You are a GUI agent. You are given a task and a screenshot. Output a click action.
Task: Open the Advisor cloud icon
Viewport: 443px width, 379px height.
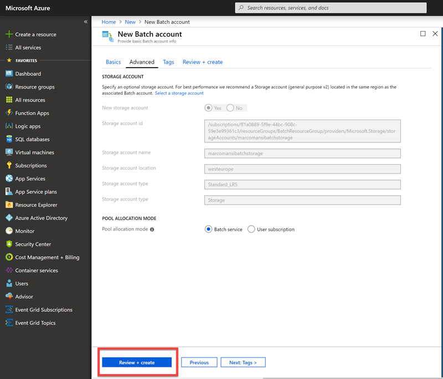click(x=9, y=296)
